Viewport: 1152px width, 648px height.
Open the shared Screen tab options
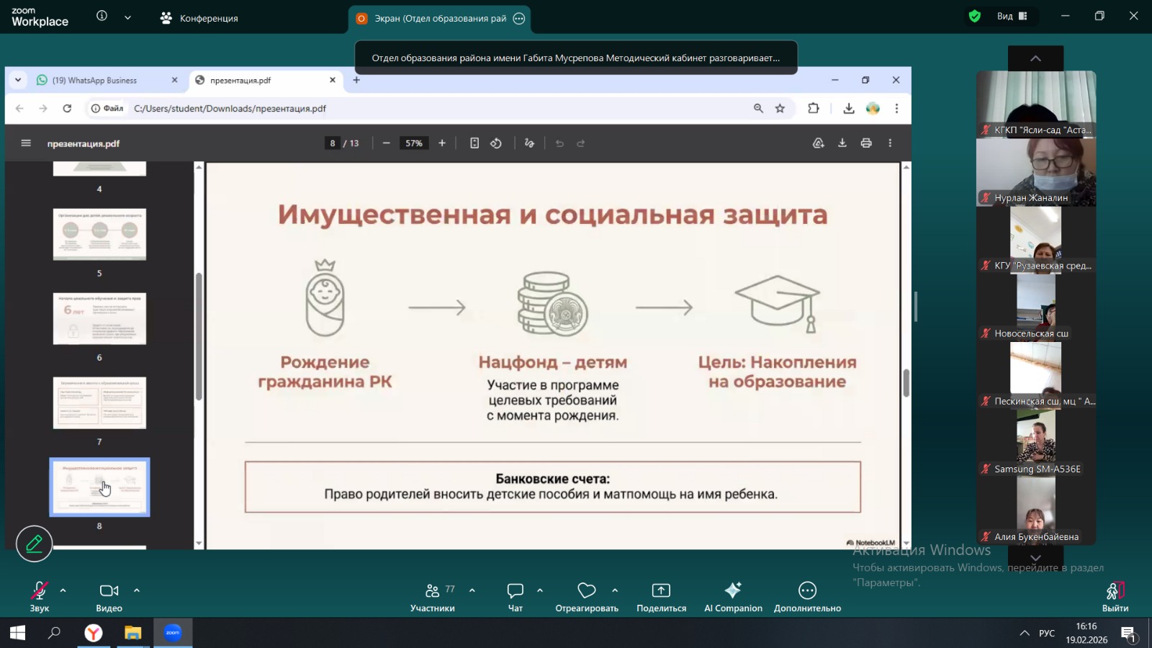519,19
